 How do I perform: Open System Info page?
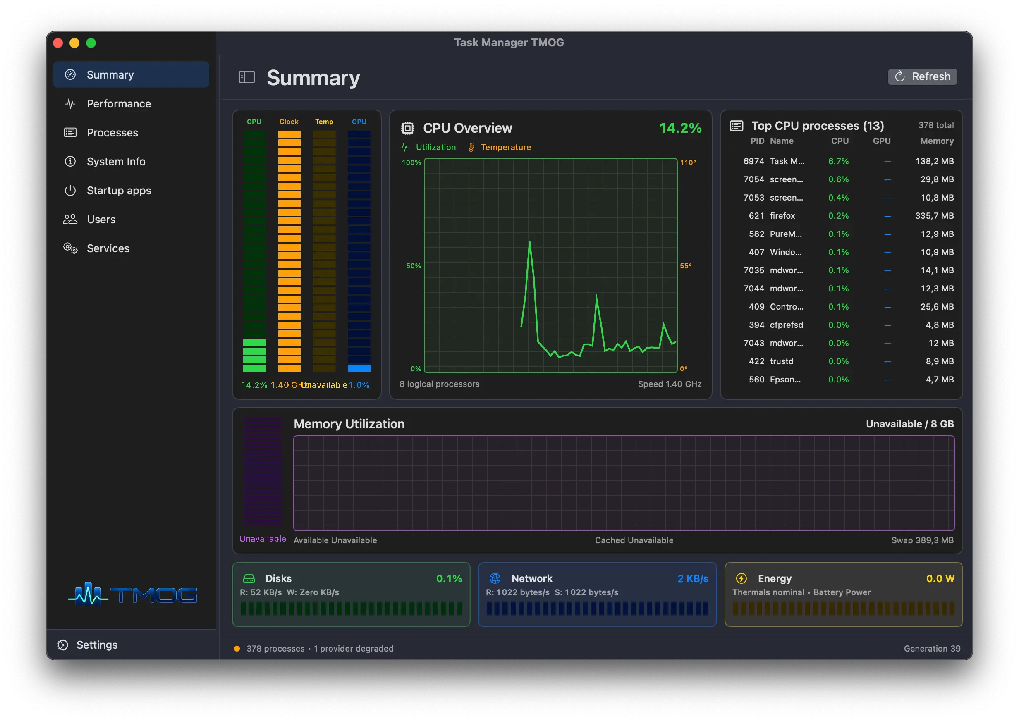(131, 161)
